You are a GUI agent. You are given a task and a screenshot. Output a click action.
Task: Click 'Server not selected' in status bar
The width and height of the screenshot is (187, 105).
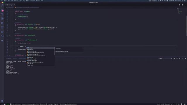pos(15,104)
